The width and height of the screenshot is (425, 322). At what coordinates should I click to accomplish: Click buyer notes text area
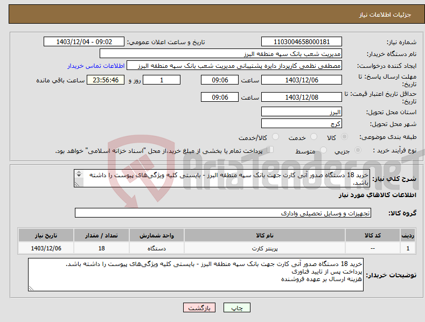[x=196, y=275]
